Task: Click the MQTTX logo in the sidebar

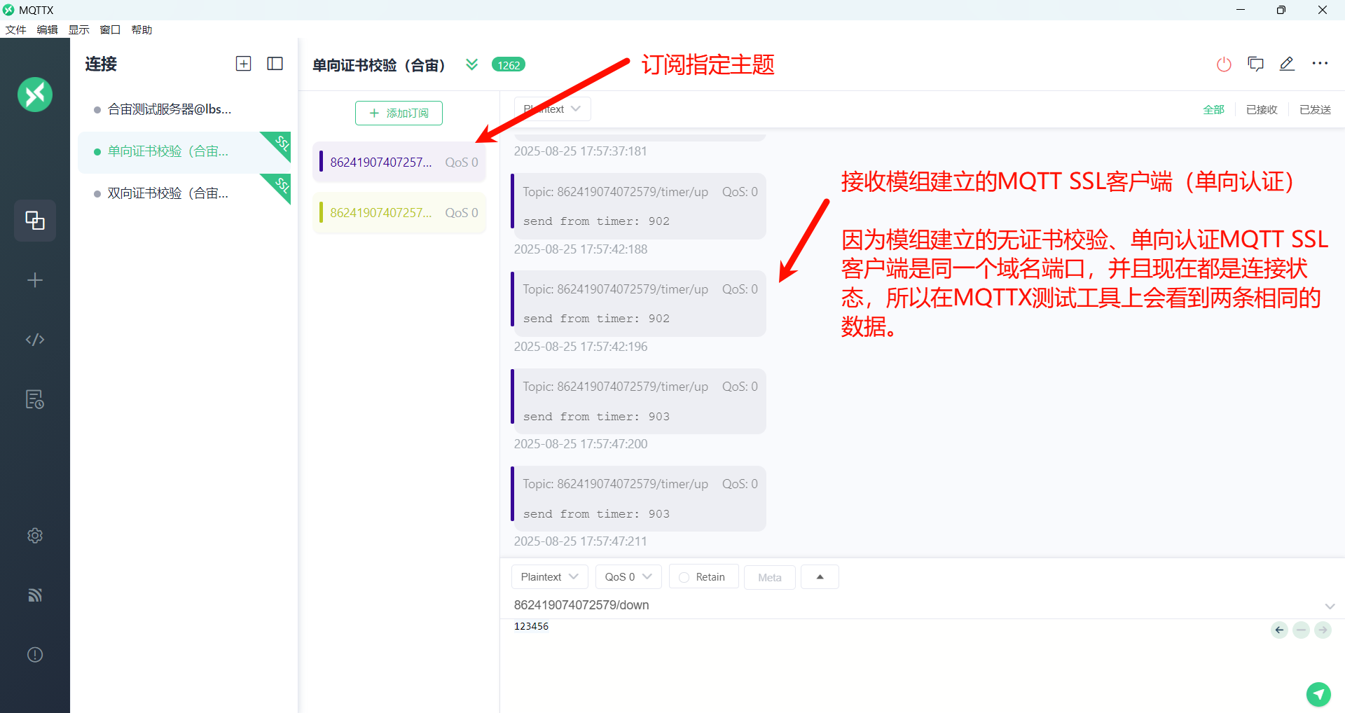Action: 35,95
